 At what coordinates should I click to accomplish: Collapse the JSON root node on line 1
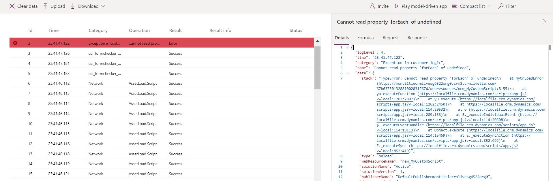347,47
